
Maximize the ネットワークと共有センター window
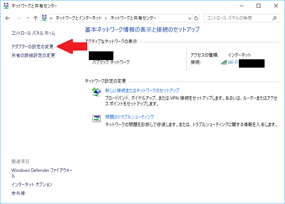click(259, 6)
